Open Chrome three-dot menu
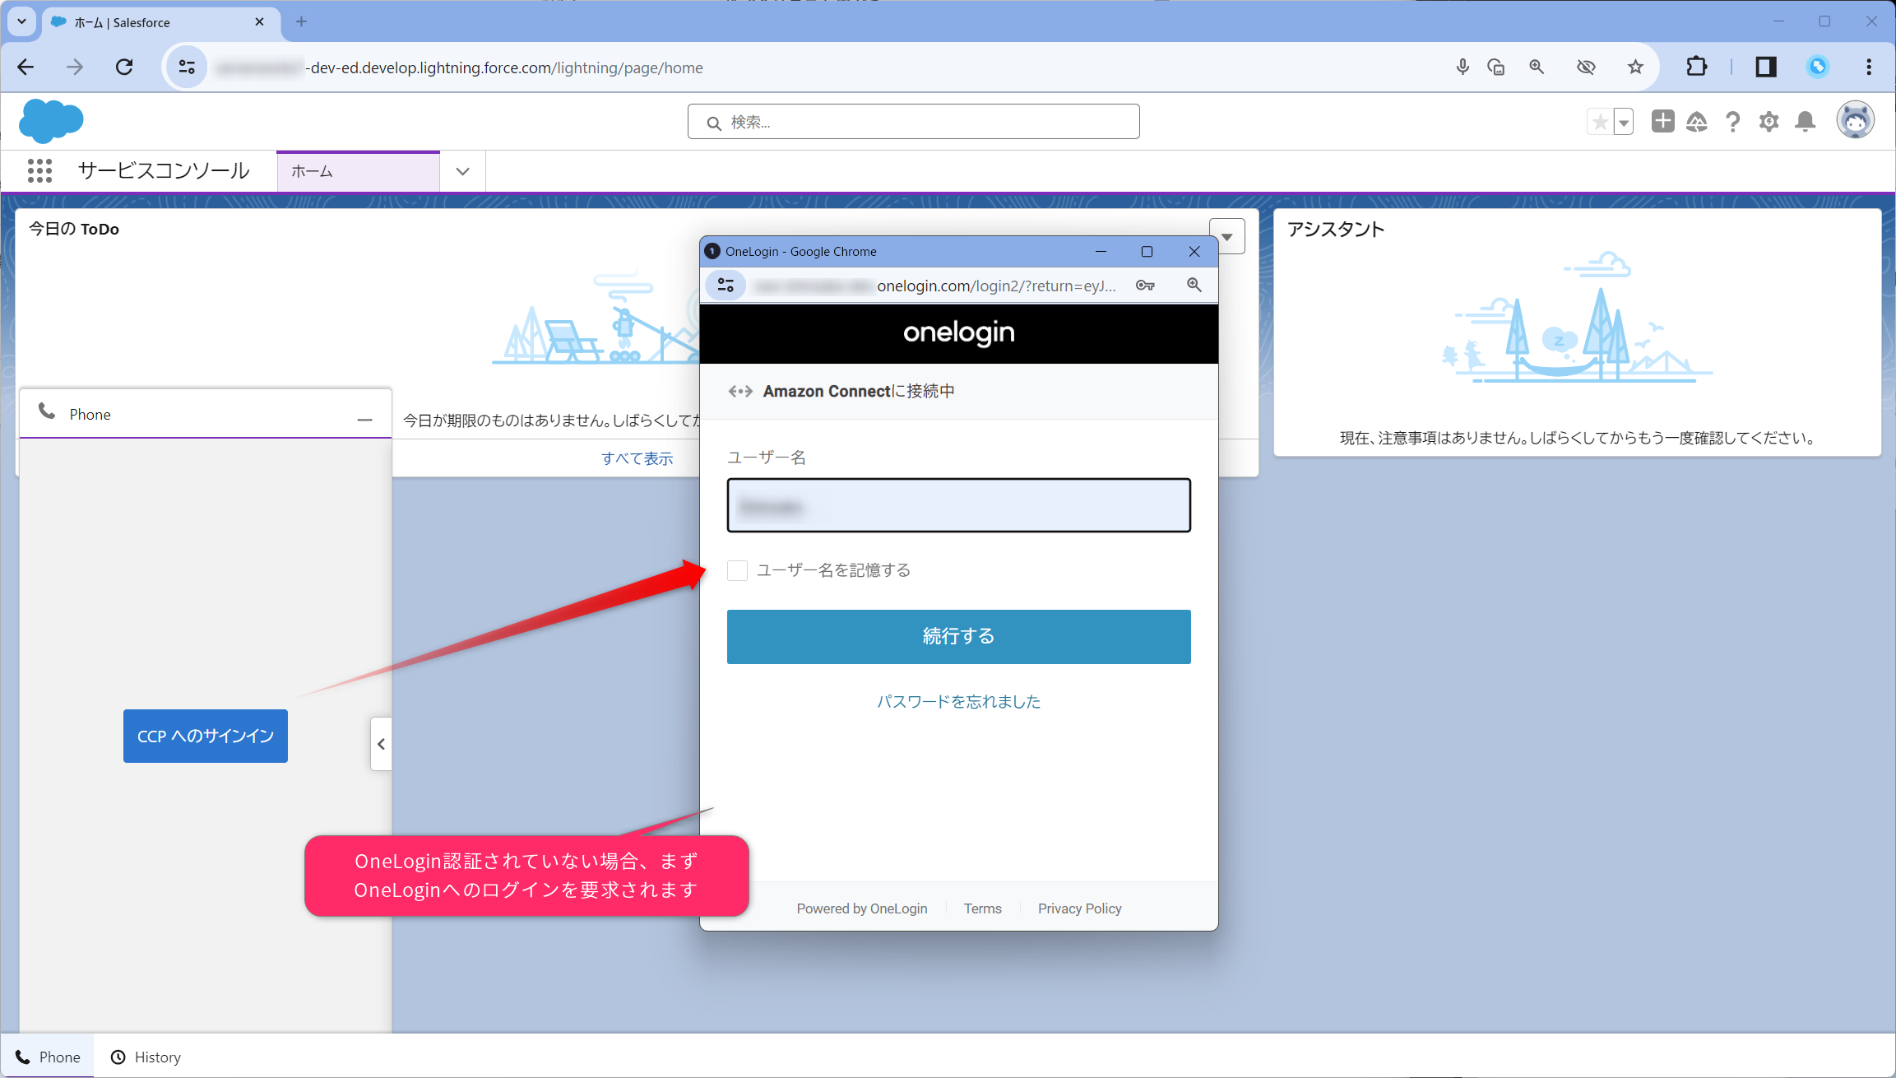This screenshot has height=1078, width=1896. [1869, 67]
